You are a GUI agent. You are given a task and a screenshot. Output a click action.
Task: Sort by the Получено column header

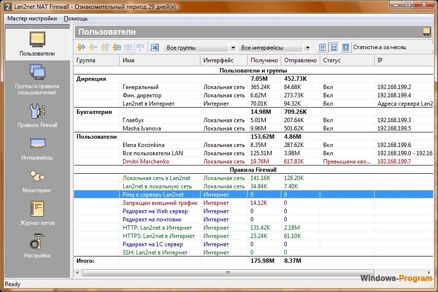pos(264,60)
